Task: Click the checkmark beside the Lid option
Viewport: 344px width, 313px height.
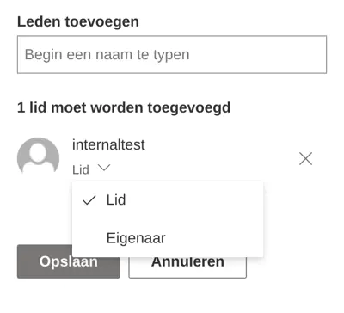Action: click(x=89, y=200)
